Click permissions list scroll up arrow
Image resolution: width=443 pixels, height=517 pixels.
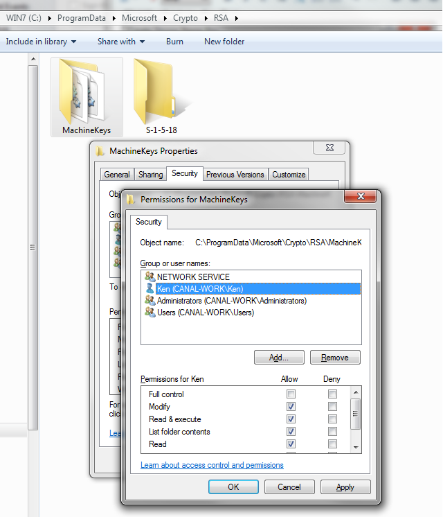click(x=355, y=392)
